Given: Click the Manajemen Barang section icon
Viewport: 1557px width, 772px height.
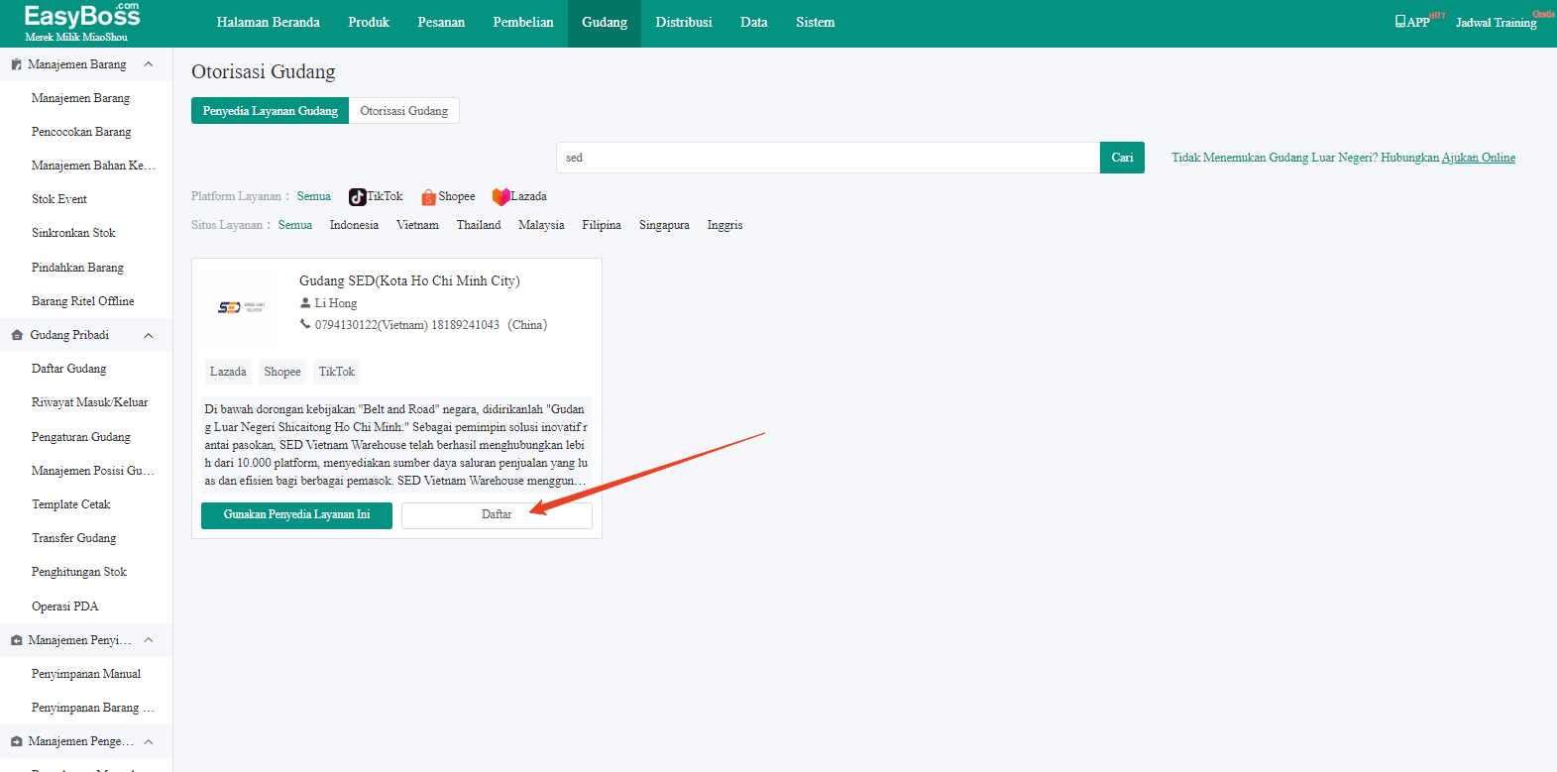Looking at the screenshot, I should coord(16,64).
